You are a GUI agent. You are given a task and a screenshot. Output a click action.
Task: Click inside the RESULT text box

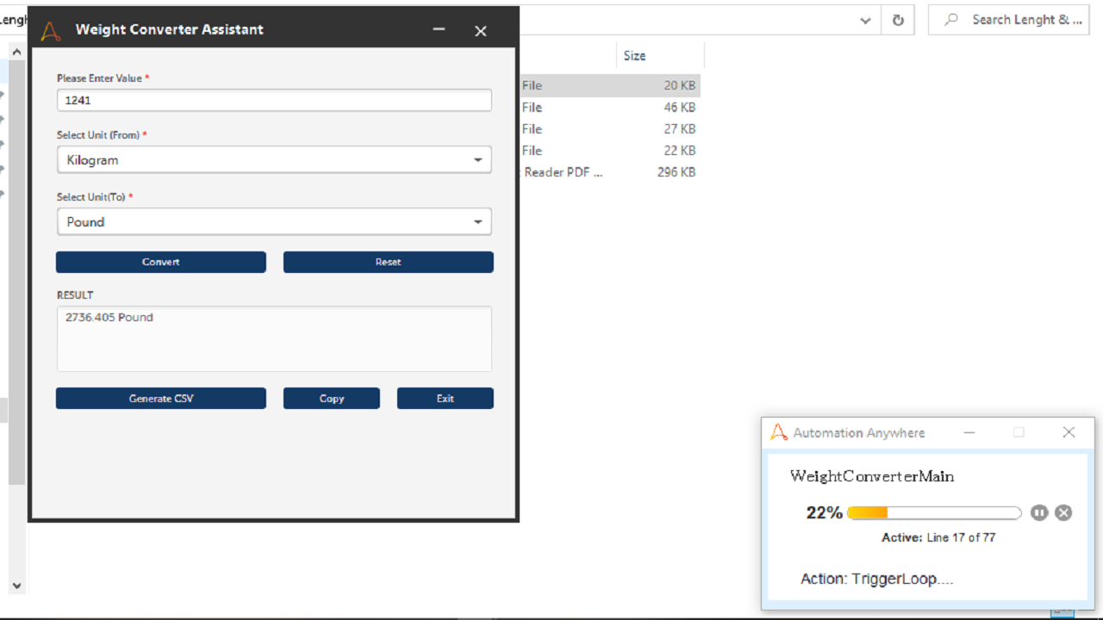pos(274,339)
